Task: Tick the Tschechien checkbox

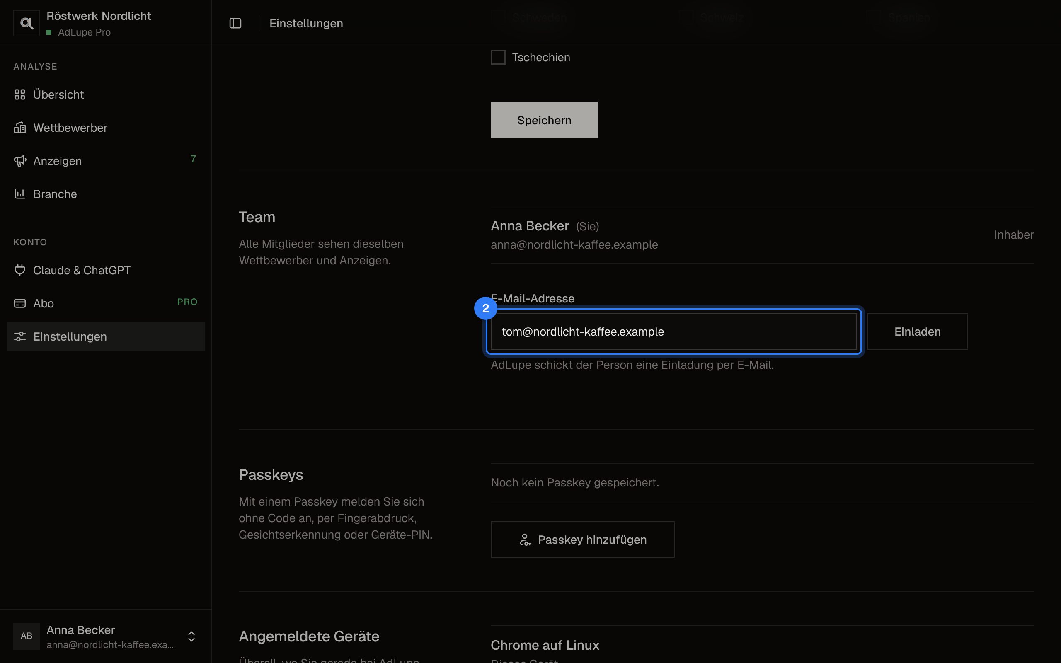Action: coord(498,57)
